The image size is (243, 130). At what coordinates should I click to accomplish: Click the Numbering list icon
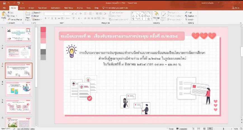(91, 14)
